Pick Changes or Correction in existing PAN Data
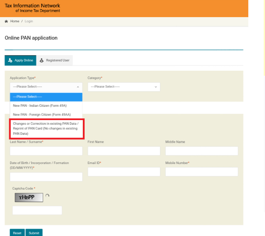Viewport: 265px width, 236px height. [46, 128]
